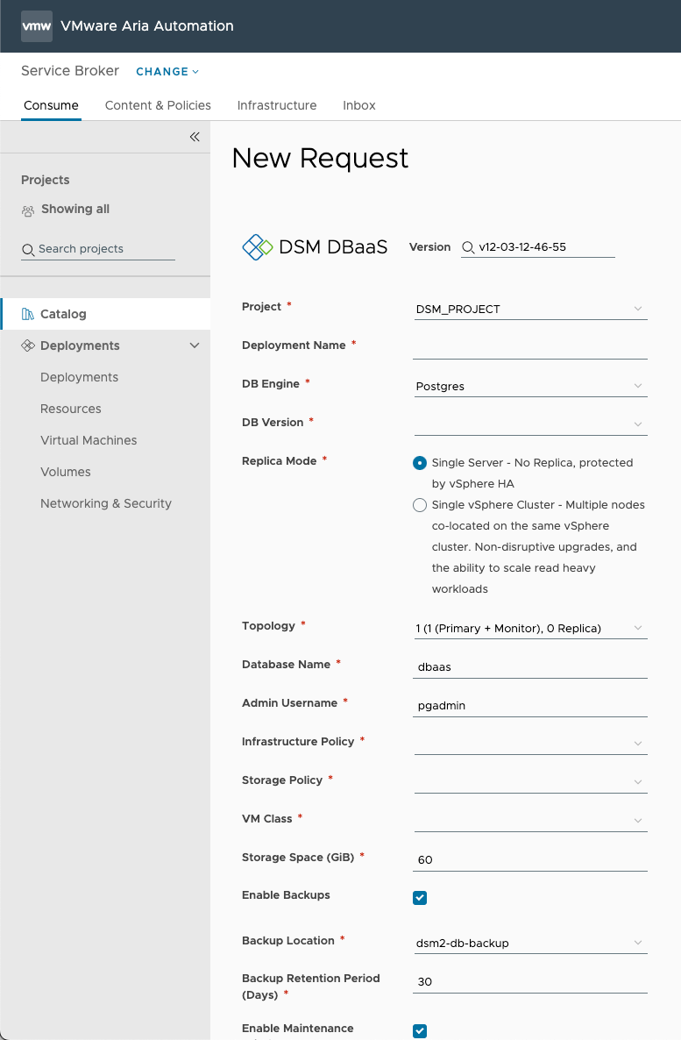Open the Service Broker CHANGE dropdown
The height and width of the screenshot is (1040, 681).
[167, 72]
